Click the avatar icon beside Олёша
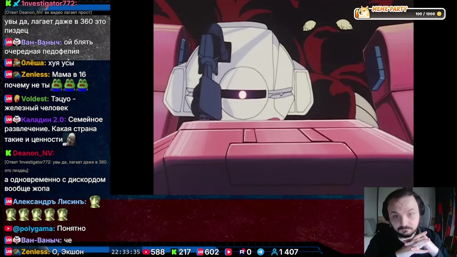Image resolution: width=457 pixels, height=257 pixels. point(16,63)
